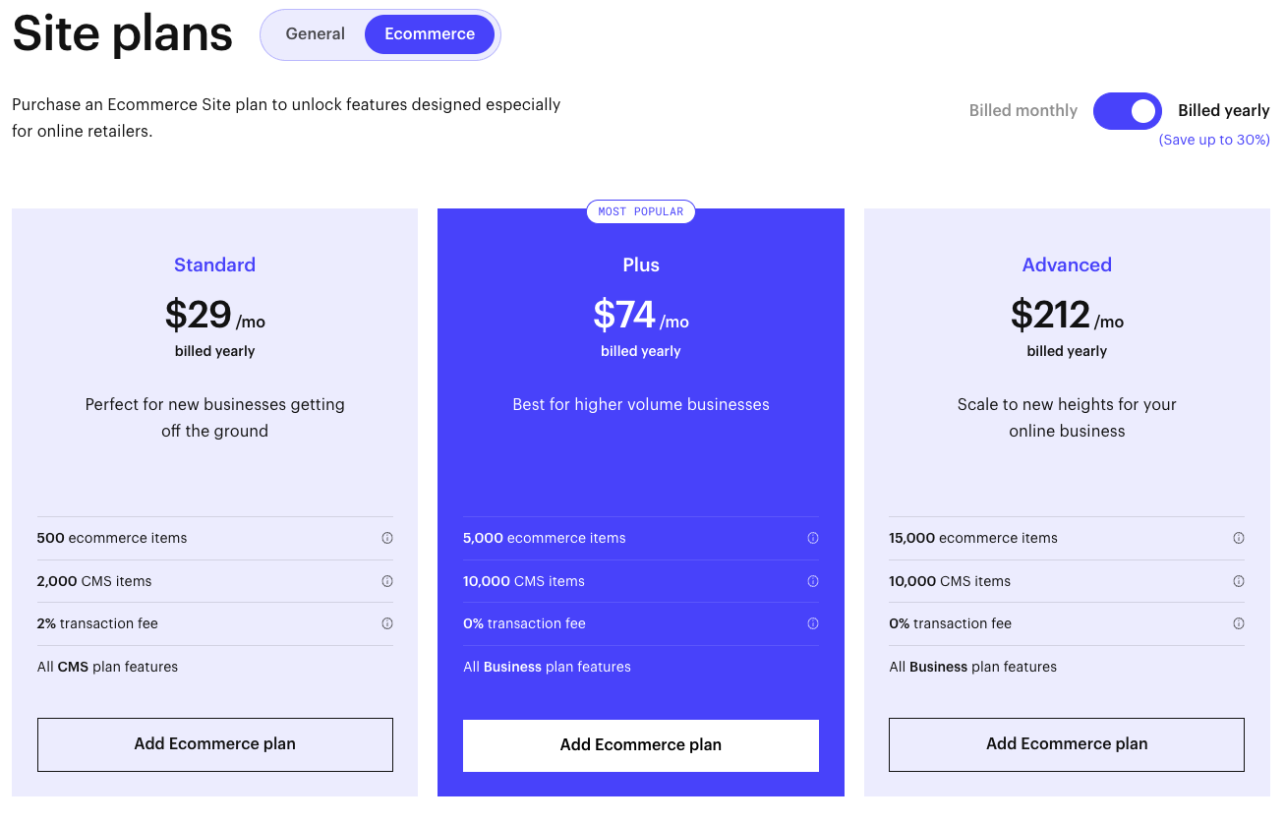Switch to the General plans tab
This screenshot has width=1285, height=824.
point(315,33)
